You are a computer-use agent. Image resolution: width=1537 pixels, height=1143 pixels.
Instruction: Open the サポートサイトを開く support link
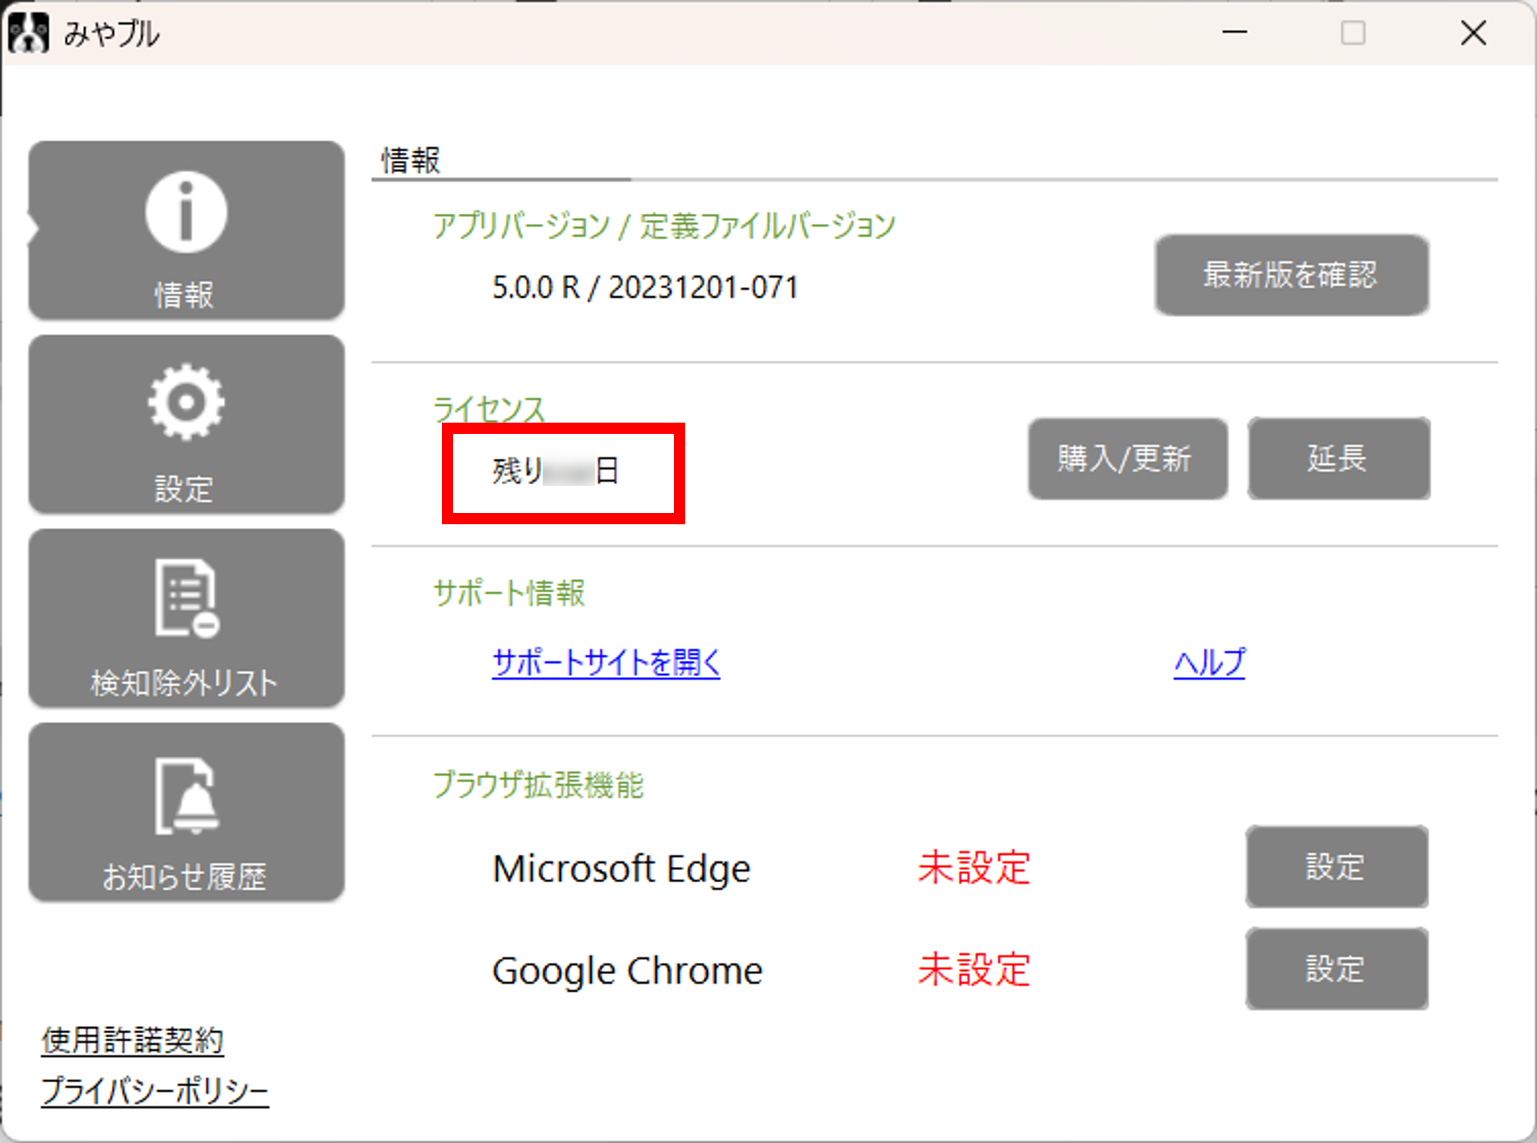coord(606,662)
